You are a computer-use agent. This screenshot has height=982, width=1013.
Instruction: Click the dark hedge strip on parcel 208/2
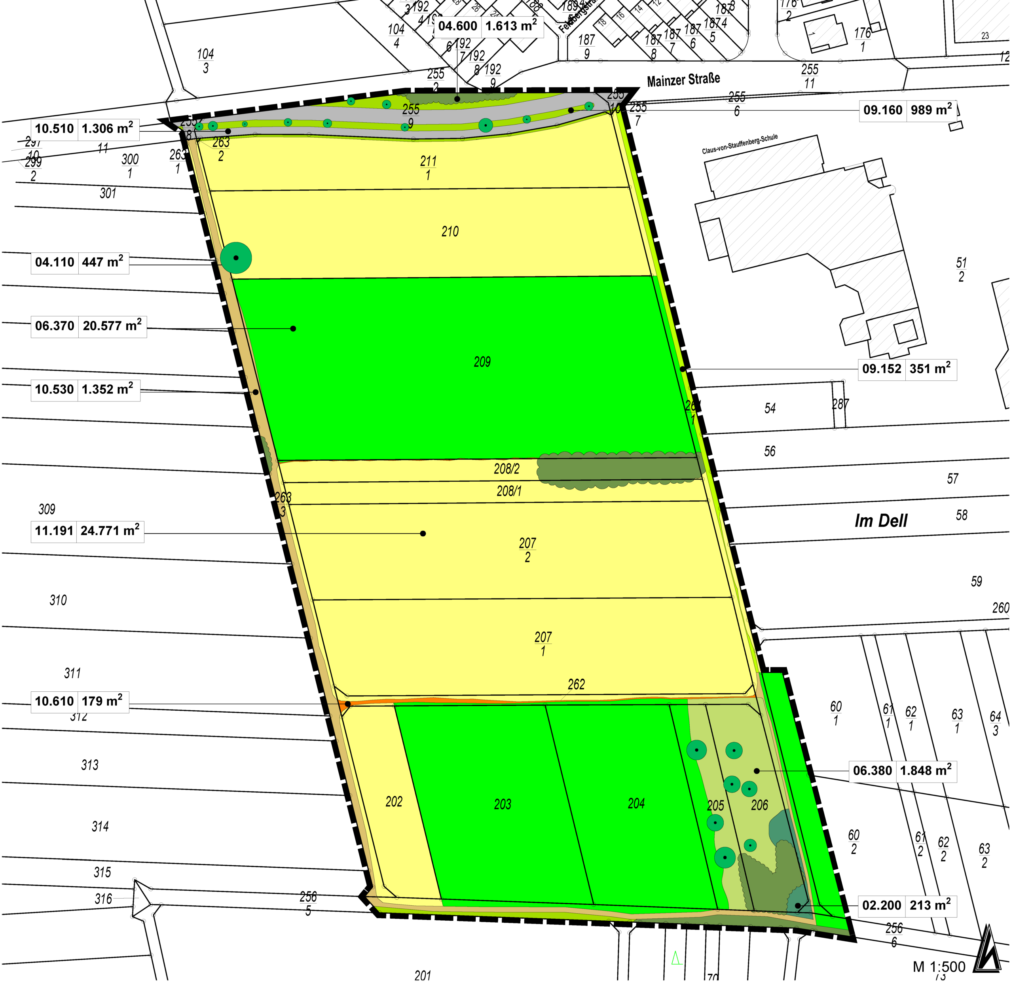[620, 469]
